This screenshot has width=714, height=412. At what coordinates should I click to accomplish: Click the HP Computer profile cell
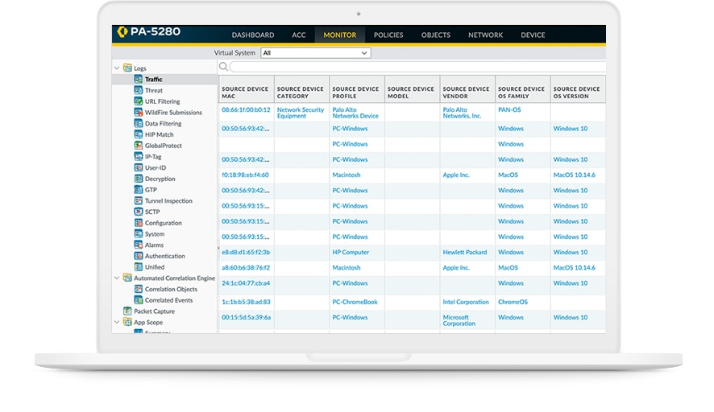click(x=351, y=252)
